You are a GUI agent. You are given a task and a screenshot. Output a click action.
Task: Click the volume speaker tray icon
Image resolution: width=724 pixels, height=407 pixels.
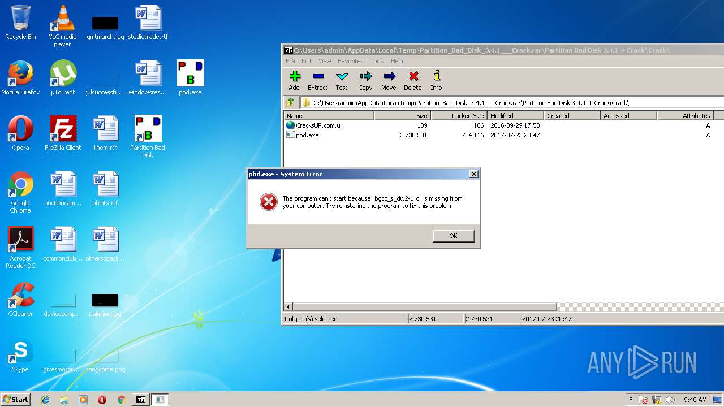click(670, 400)
